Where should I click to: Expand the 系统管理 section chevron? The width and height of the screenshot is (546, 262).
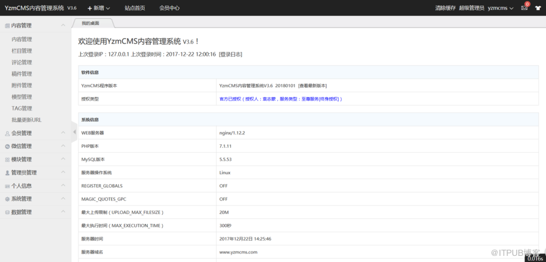[x=63, y=198]
